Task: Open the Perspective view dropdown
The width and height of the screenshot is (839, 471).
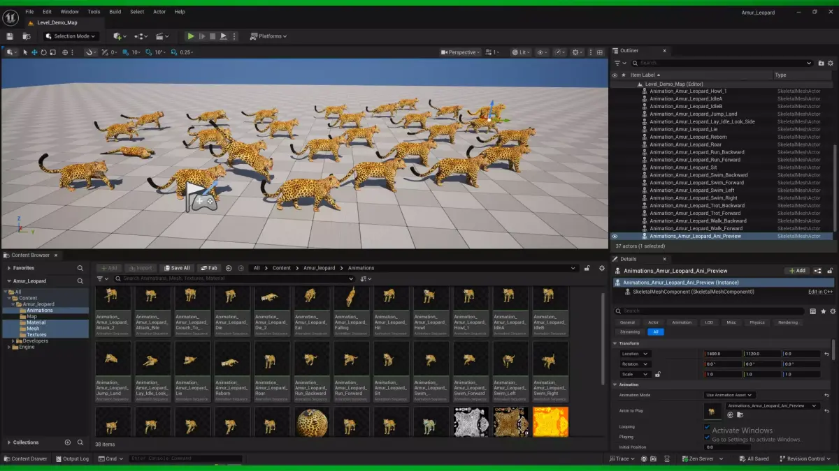Action: [x=461, y=52]
